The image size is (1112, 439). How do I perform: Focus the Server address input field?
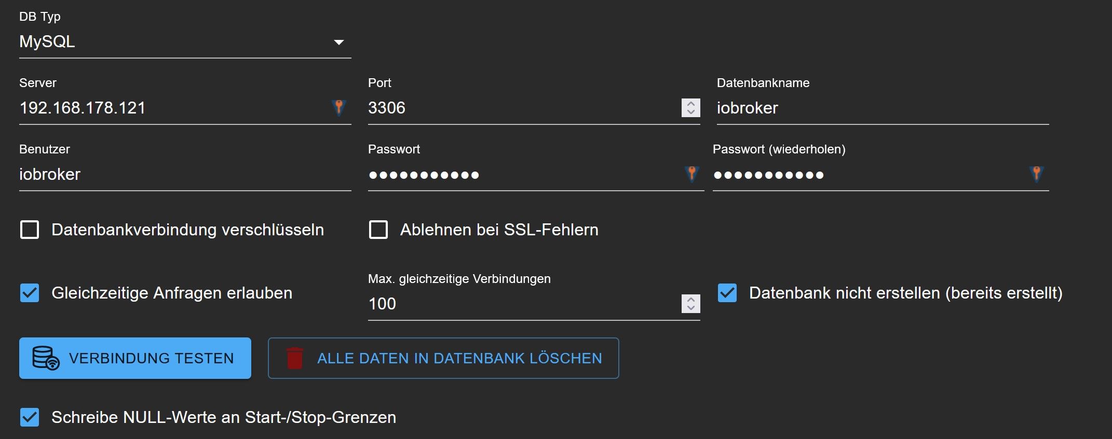point(171,108)
